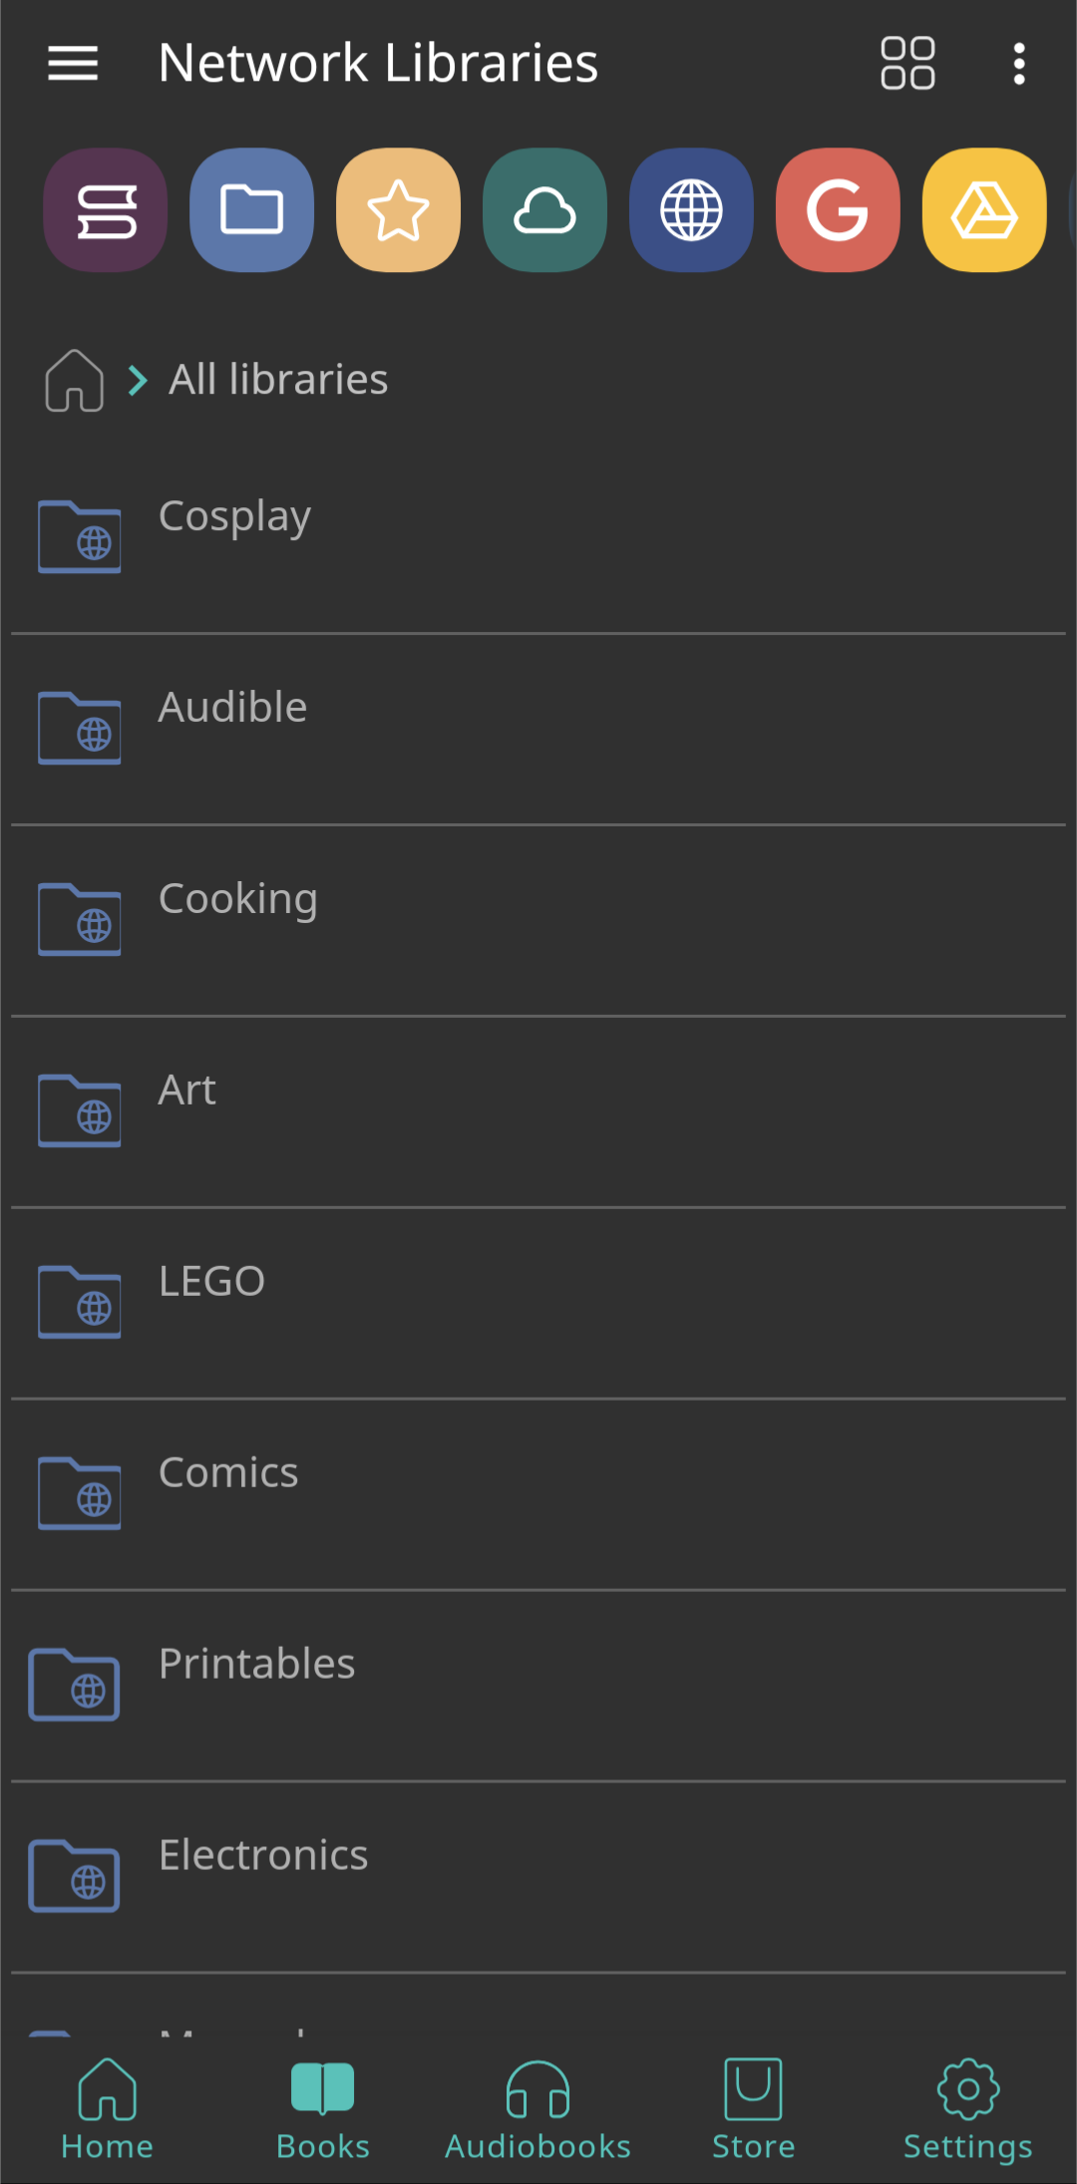1077x2184 pixels.
Task: Open the green cloud storage shortcut
Action: click(x=544, y=210)
